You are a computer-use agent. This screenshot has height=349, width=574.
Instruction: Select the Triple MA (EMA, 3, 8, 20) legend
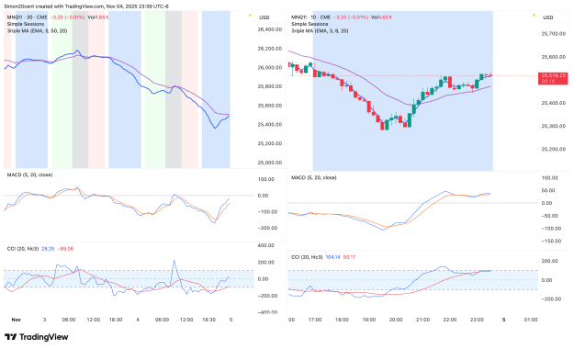320,31
